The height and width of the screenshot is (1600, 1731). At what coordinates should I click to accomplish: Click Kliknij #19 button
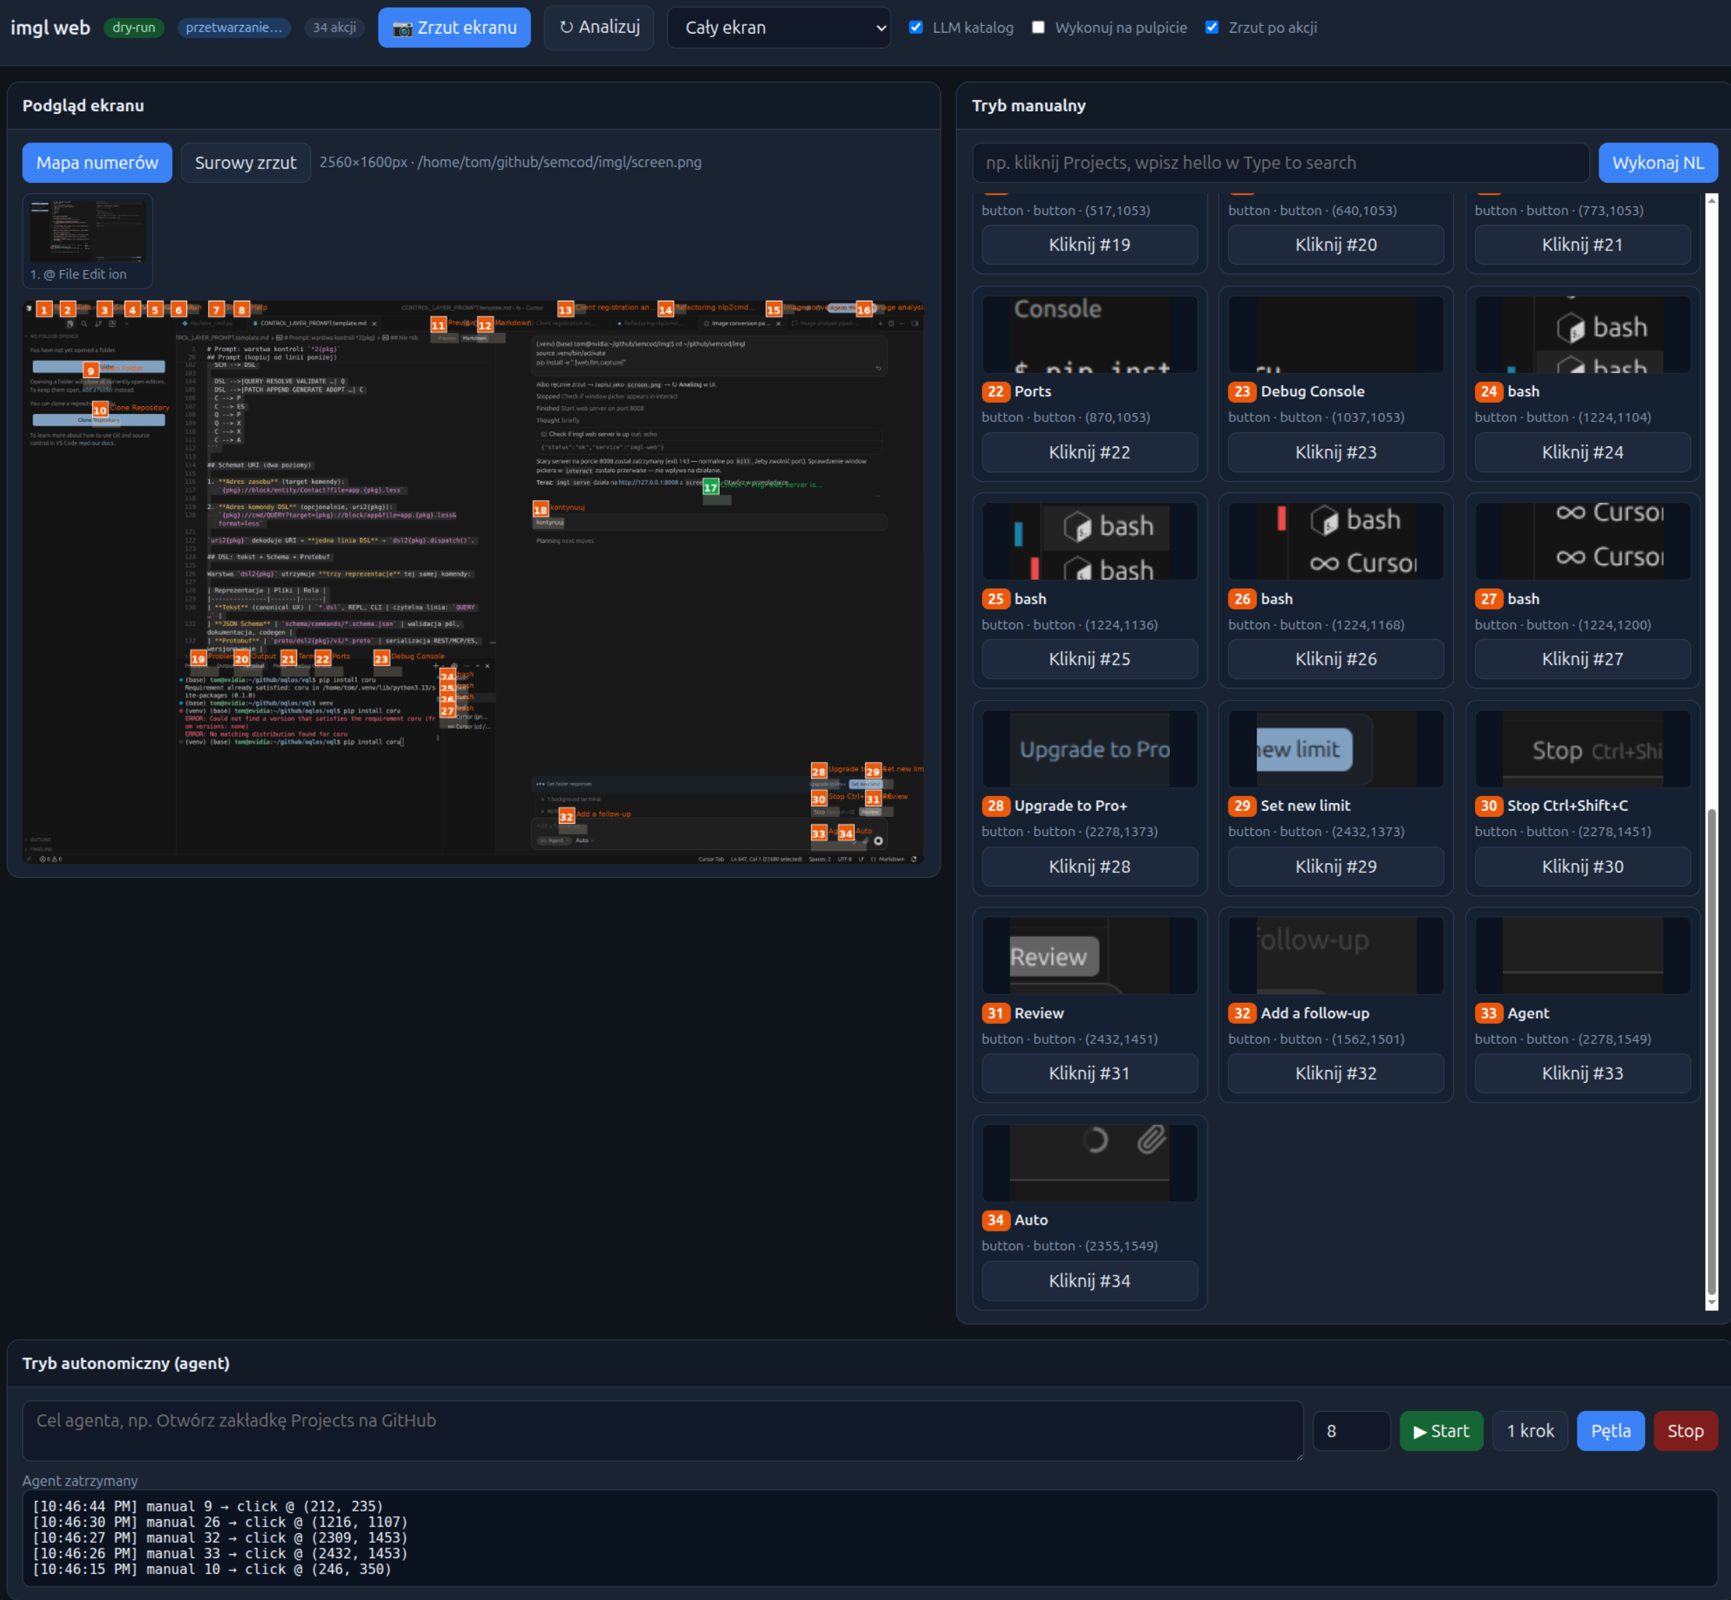1090,245
